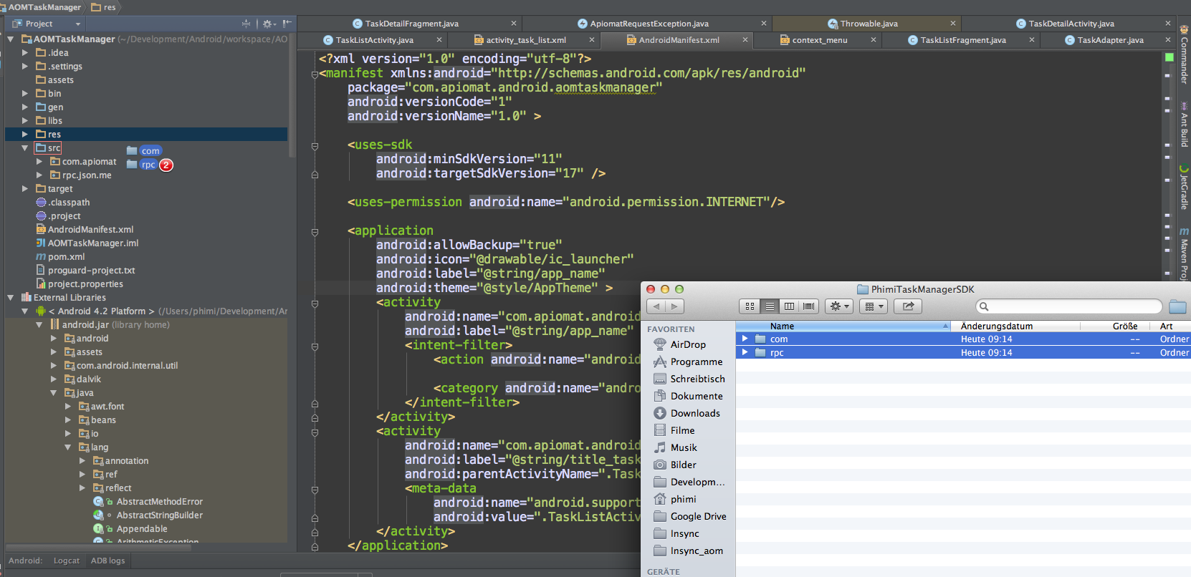
Task: Switch to Throwable.java tab
Action: tap(863, 24)
